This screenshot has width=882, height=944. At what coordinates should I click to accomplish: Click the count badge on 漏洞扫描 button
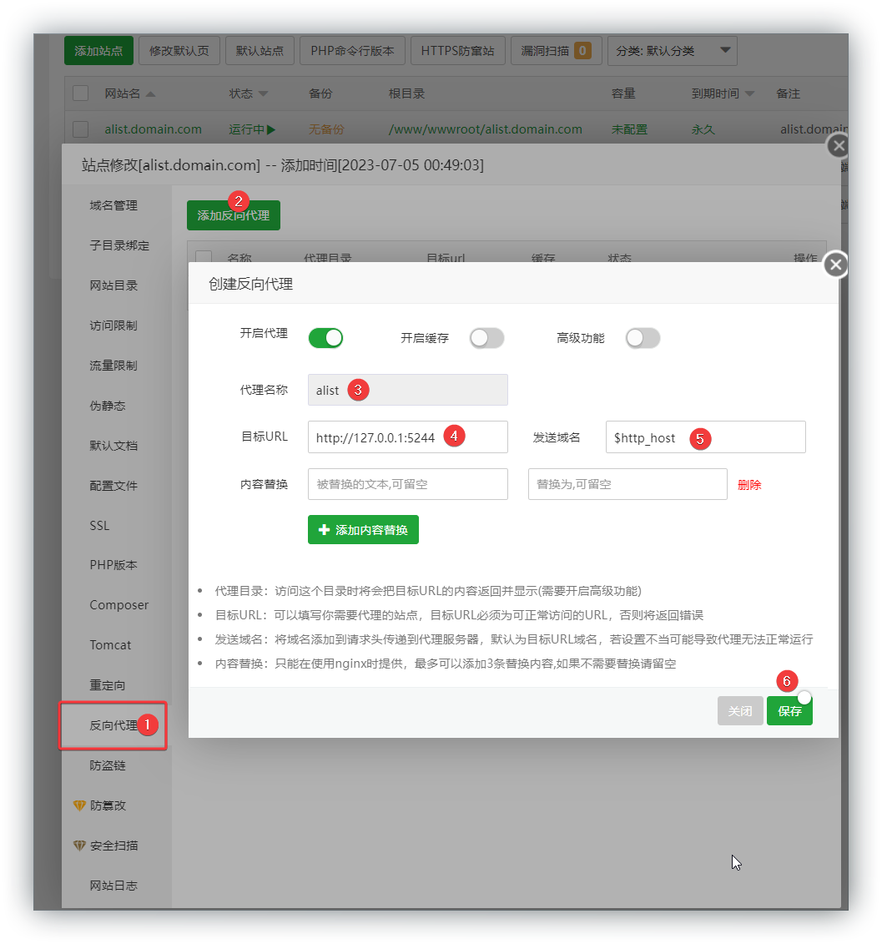point(584,50)
